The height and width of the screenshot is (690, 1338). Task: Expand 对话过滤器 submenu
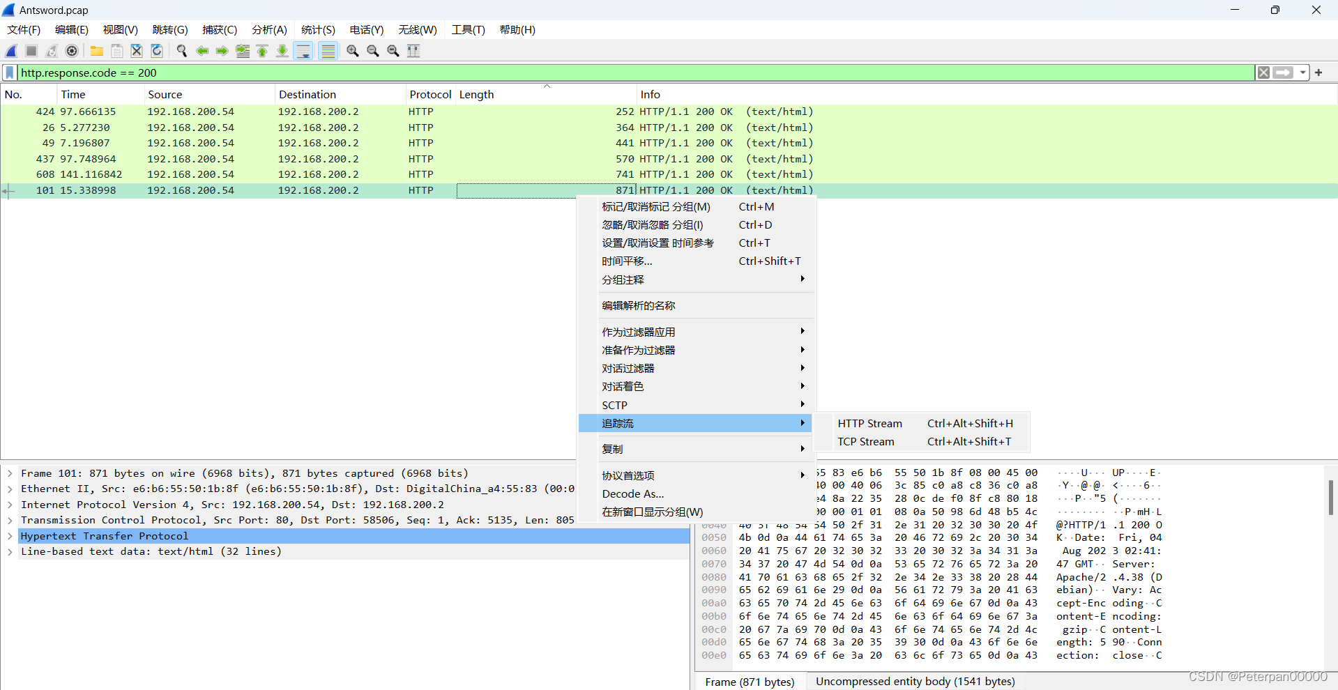point(697,369)
